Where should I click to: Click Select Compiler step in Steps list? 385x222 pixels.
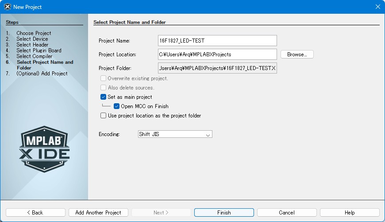coord(35,56)
